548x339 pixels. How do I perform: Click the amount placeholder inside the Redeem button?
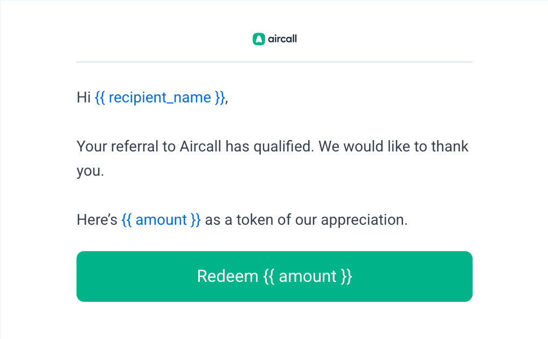(x=308, y=276)
